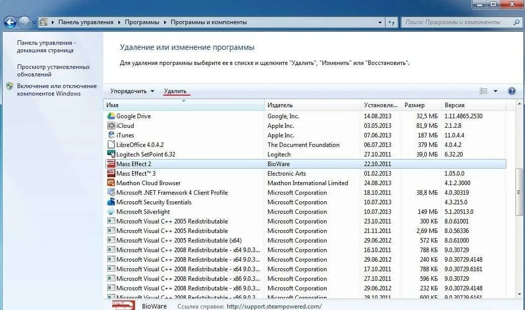Click the iCloud program icon

pos(111,125)
